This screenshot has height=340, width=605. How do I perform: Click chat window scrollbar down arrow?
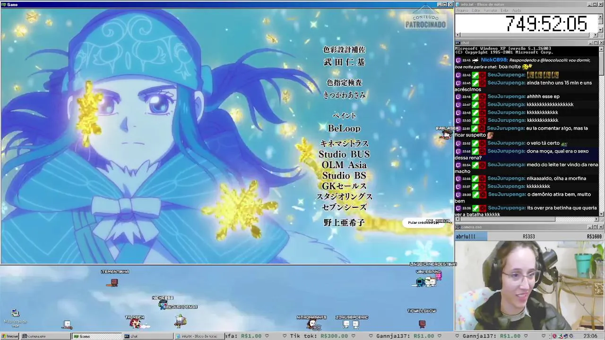601,214
